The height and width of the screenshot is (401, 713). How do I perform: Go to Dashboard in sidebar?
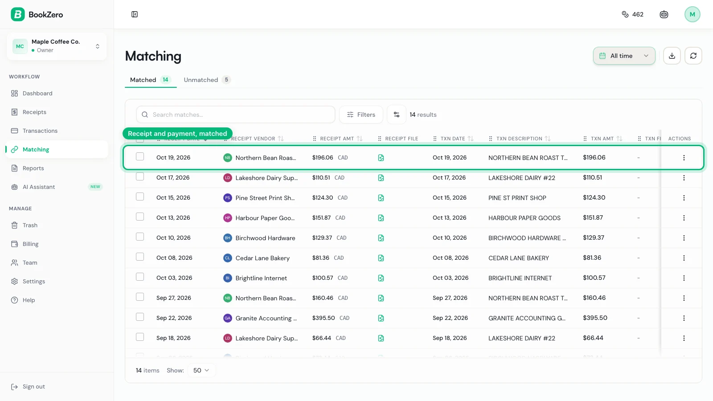click(x=57, y=94)
